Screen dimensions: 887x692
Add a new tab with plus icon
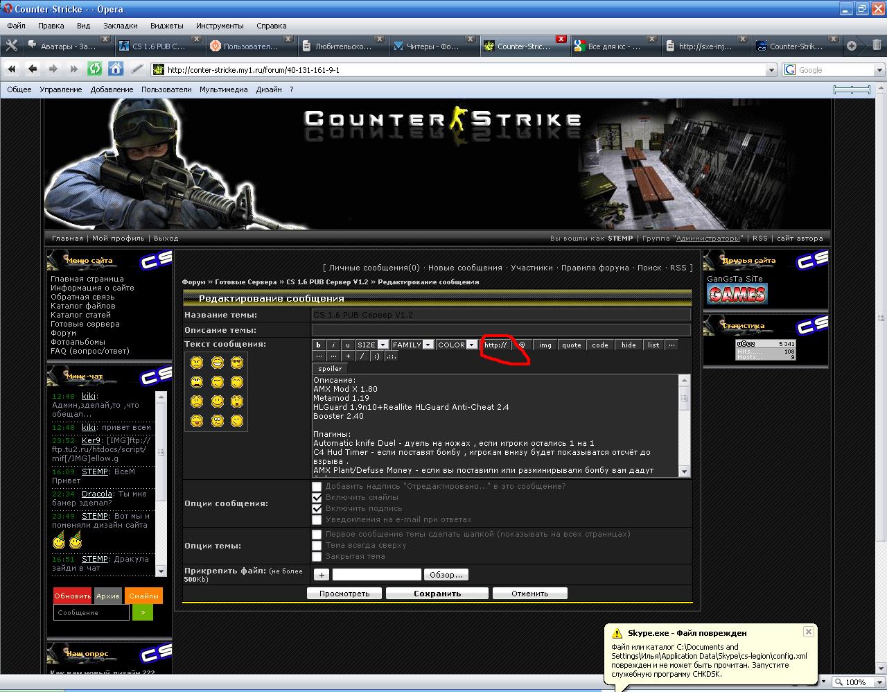click(x=852, y=46)
